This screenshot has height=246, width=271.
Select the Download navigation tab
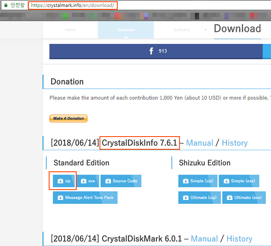(x=126, y=30)
